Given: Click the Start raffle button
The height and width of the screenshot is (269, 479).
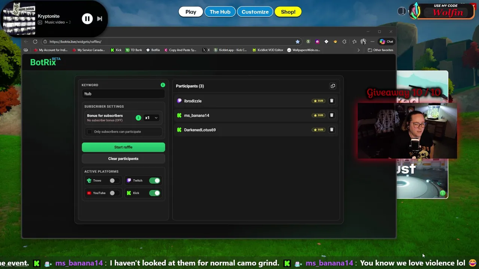Looking at the screenshot, I should (123, 147).
